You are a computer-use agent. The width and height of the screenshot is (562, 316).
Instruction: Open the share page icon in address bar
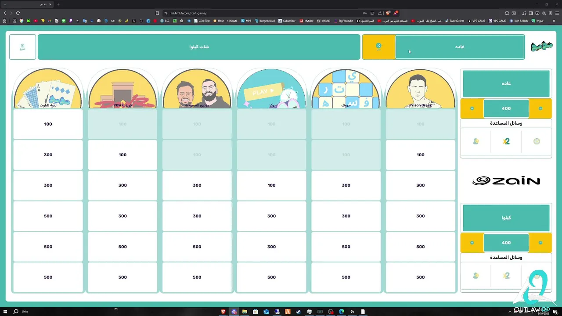tap(380, 13)
